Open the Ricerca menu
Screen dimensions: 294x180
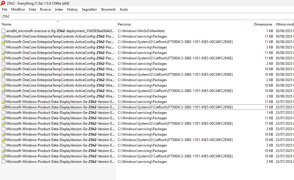click(x=45, y=9)
